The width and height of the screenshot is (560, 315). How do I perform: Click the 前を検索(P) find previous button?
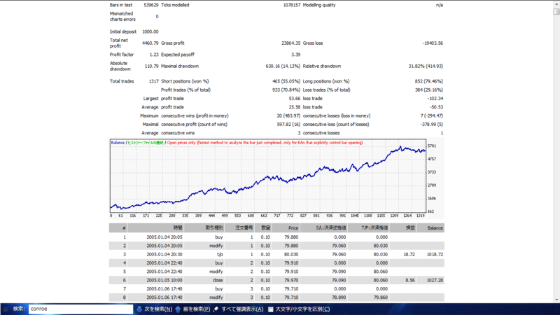pyautogui.click(x=197, y=309)
